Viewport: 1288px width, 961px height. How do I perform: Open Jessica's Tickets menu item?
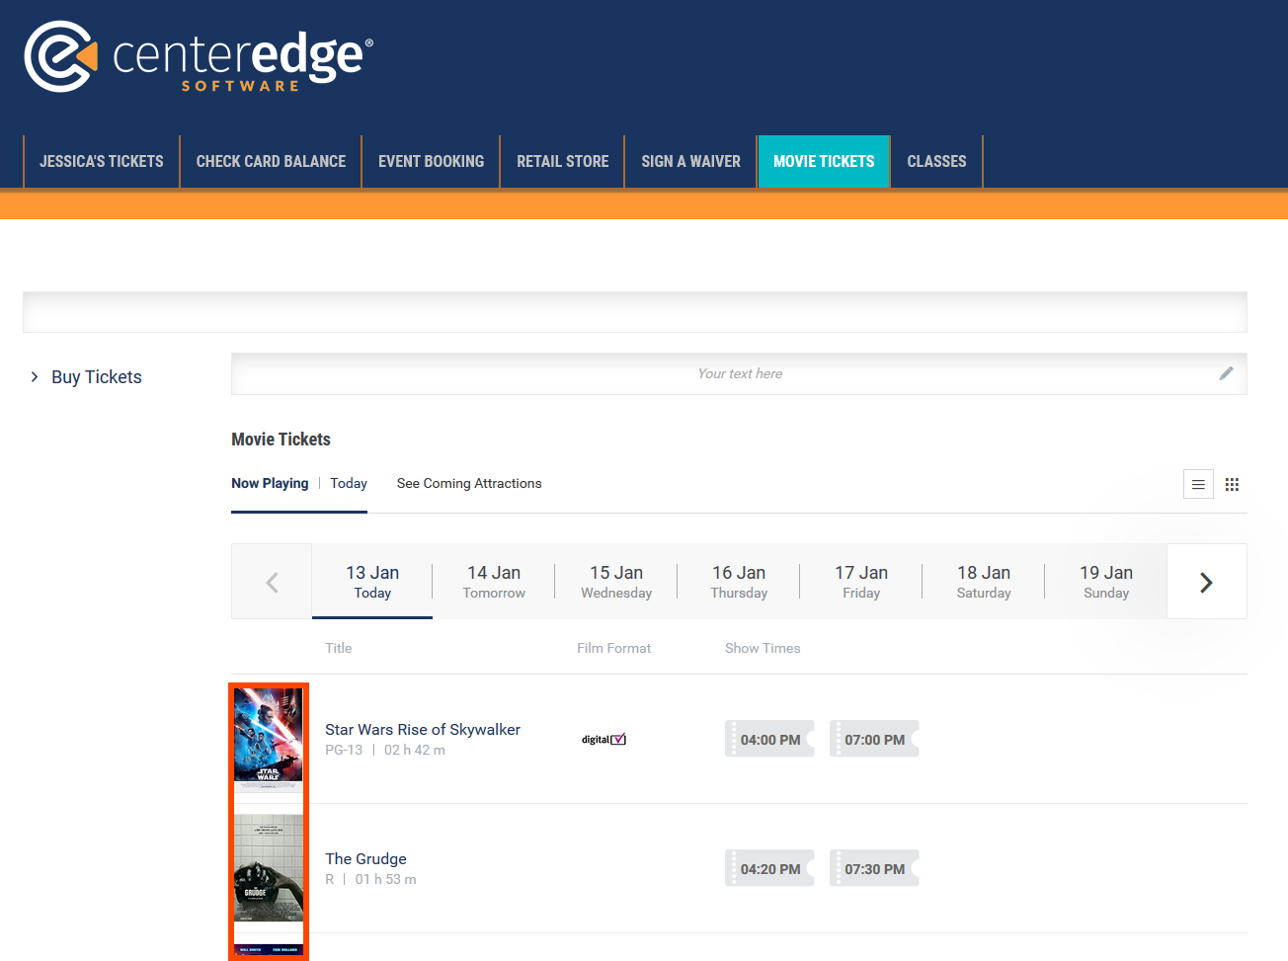(x=102, y=161)
